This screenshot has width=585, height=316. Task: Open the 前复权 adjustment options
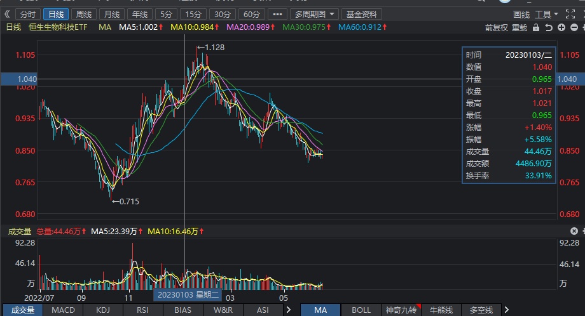(x=496, y=27)
